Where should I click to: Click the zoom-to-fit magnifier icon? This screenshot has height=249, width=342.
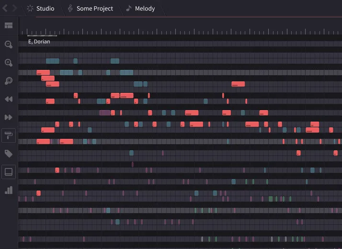pyautogui.click(x=9, y=81)
